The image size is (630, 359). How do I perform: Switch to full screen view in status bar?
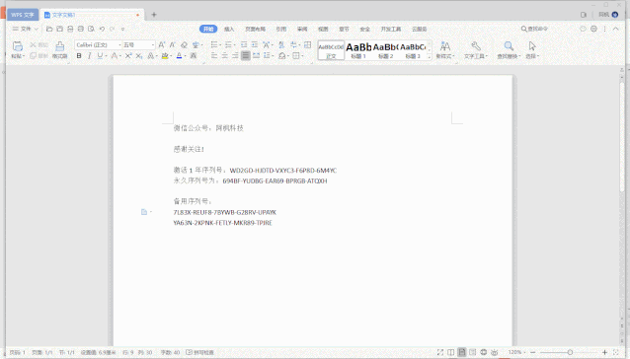[x=440, y=352]
